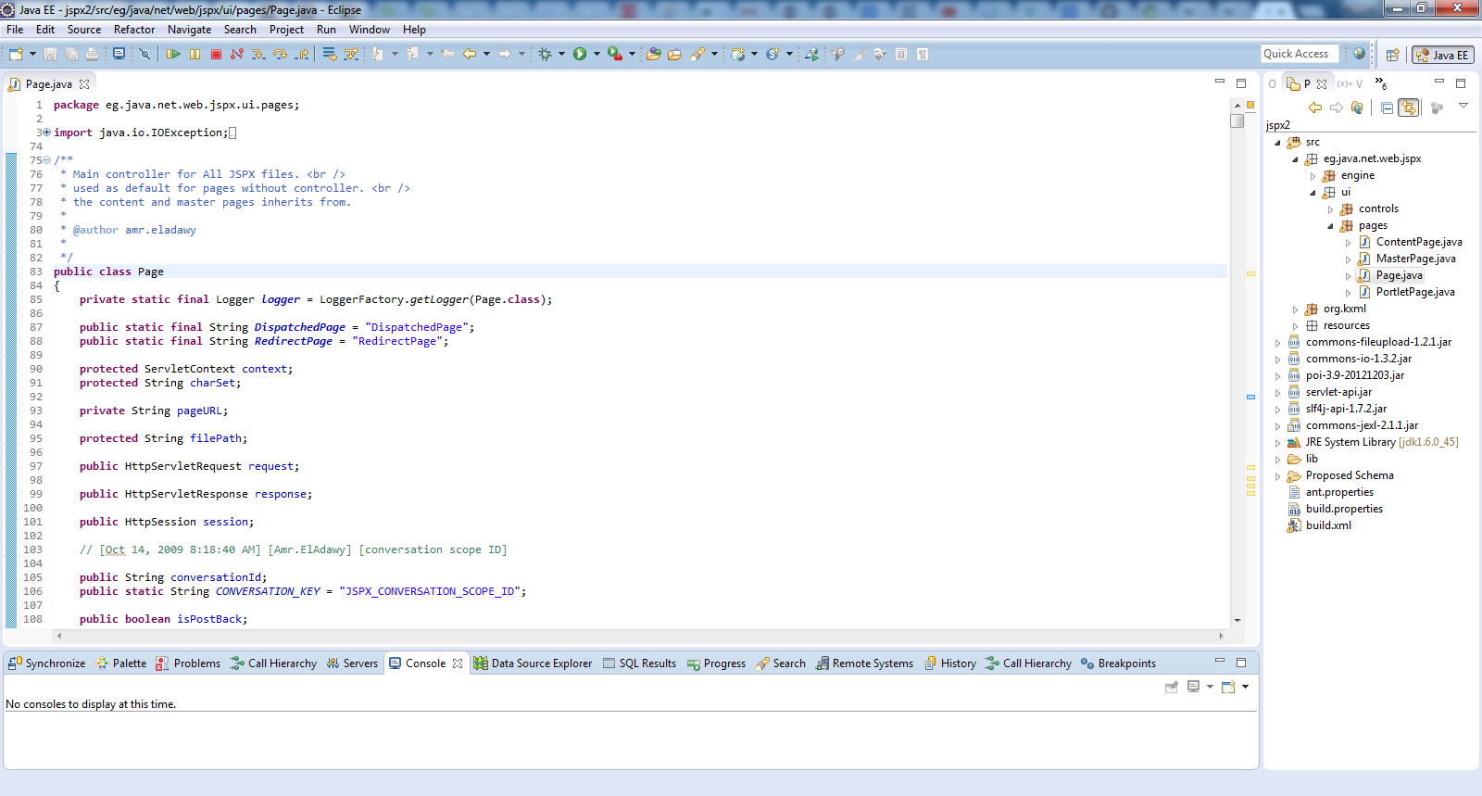Click the editor vertical scrollbar thumb
This screenshot has height=796, width=1482.
[x=1237, y=120]
